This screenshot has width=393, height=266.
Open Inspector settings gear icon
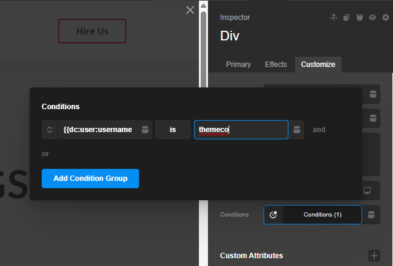[386, 17]
